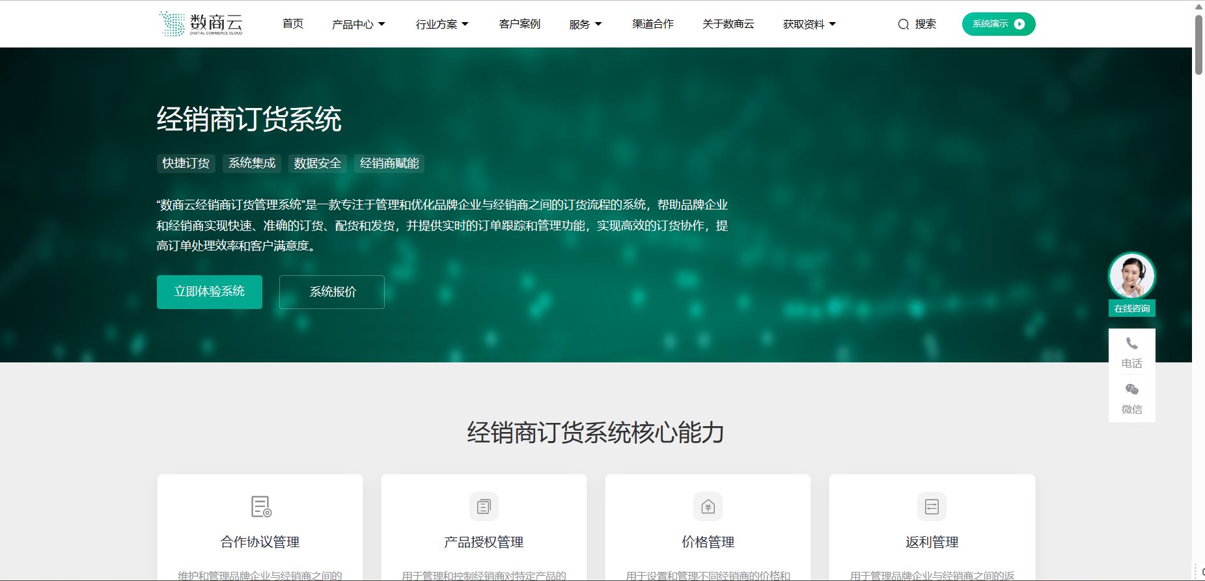The width and height of the screenshot is (1205, 581).
Task: Click the 在线咨询 label
Action: click(1132, 308)
